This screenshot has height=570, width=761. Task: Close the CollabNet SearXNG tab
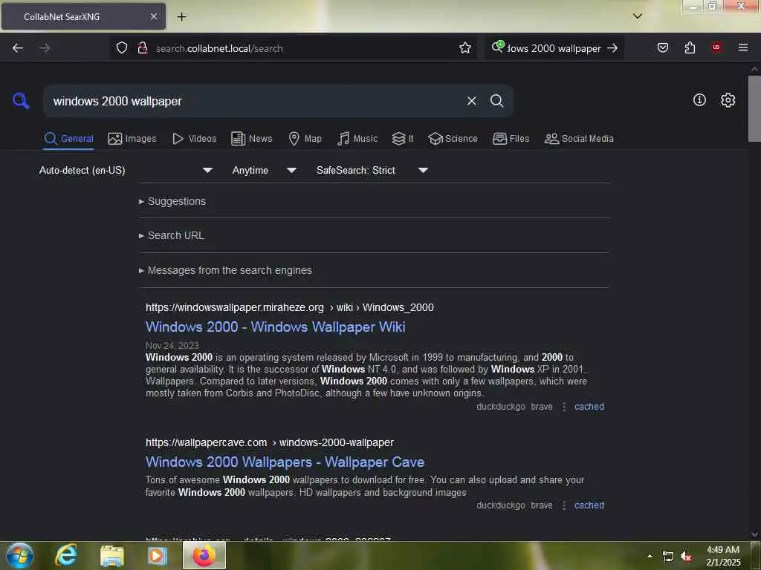coord(153,16)
